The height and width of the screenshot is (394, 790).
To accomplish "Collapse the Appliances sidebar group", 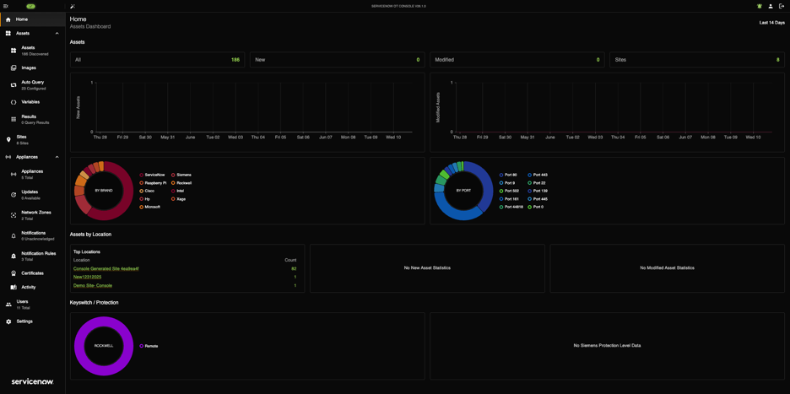I will click(x=57, y=157).
